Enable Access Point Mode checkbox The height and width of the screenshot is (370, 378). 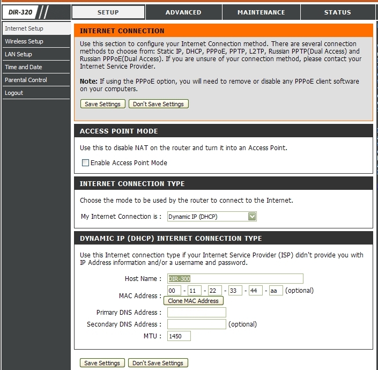click(x=85, y=162)
